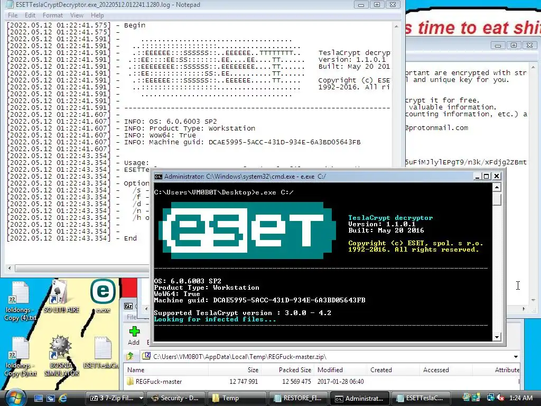Click the cmd window vertical scrollbar thumb
Image resolution: width=541 pixels, height=406 pixels.
[497, 199]
